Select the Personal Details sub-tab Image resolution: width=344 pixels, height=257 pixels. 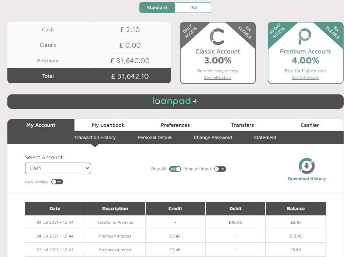(x=154, y=138)
